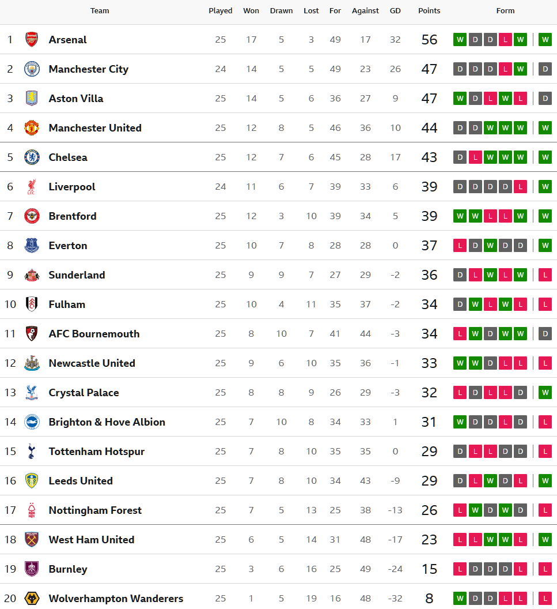Screen dimensions: 557x609
Task: Open the Manchester United team link
Action: coord(95,128)
